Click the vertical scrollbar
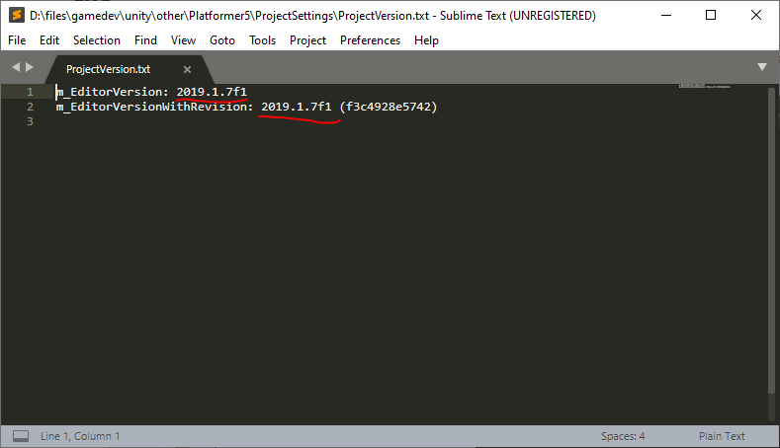This screenshot has height=448, width=780. click(771, 241)
